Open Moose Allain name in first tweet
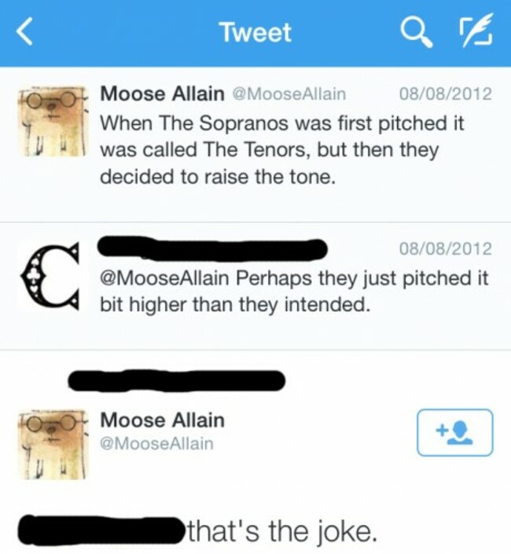The image size is (511, 554). click(162, 94)
